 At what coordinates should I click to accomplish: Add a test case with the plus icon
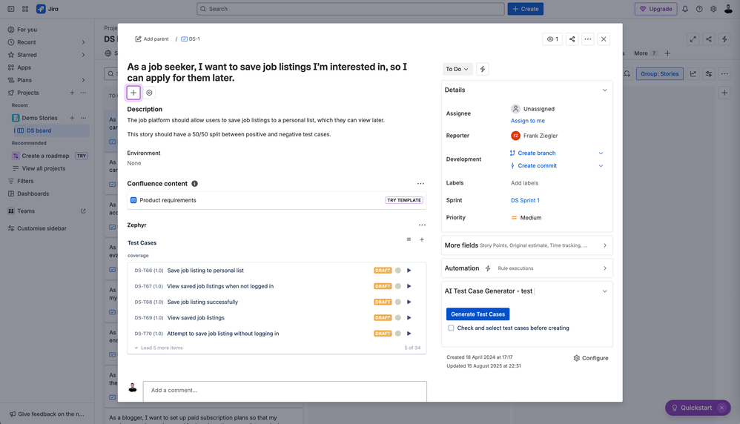point(422,239)
